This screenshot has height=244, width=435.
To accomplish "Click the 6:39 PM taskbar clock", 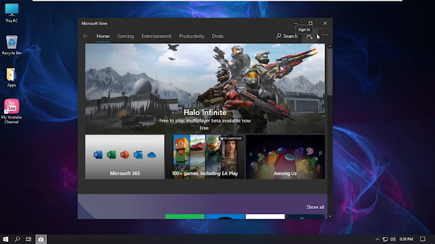I will click(406, 239).
